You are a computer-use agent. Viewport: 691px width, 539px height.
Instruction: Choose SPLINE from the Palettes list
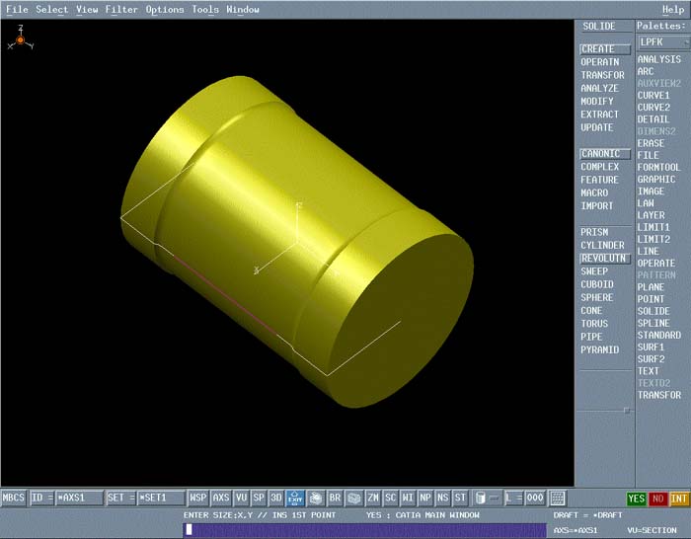[653, 323]
